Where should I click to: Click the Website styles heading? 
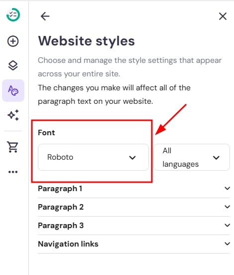tap(87, 41)
